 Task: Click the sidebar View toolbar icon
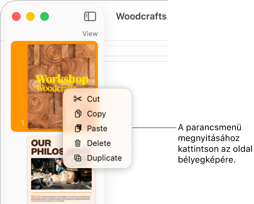pos(90,17)
